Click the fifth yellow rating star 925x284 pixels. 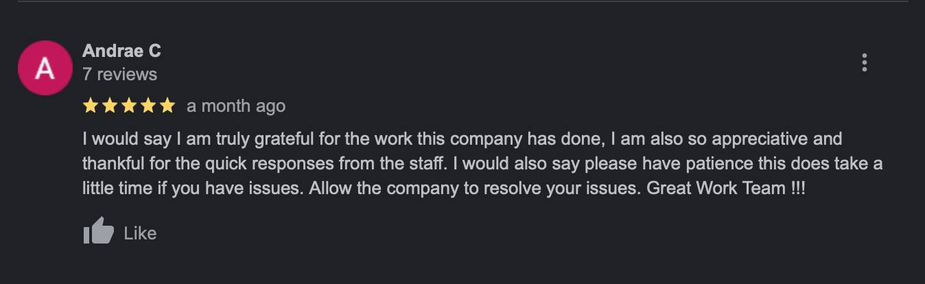(x=167, y=106)
